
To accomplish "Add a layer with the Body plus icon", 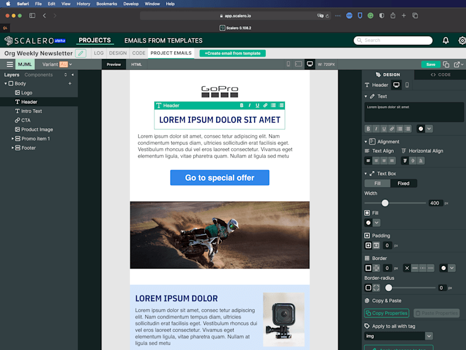I will (x=70, y=83).
